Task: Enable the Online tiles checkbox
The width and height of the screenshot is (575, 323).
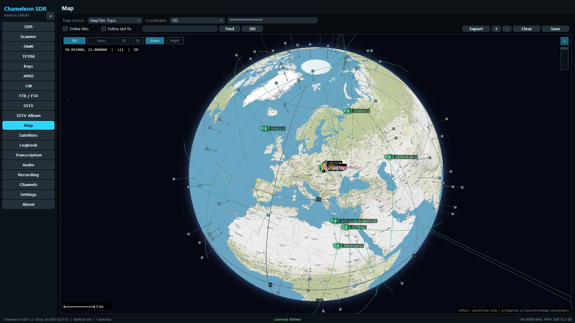Action: click(65, 29)
